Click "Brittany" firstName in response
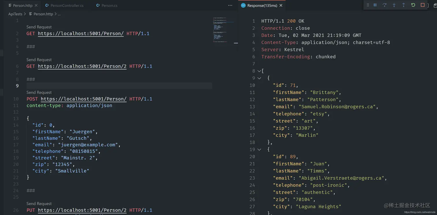The height and width of the screenshot is (215, 437). (x=324, y=92)
